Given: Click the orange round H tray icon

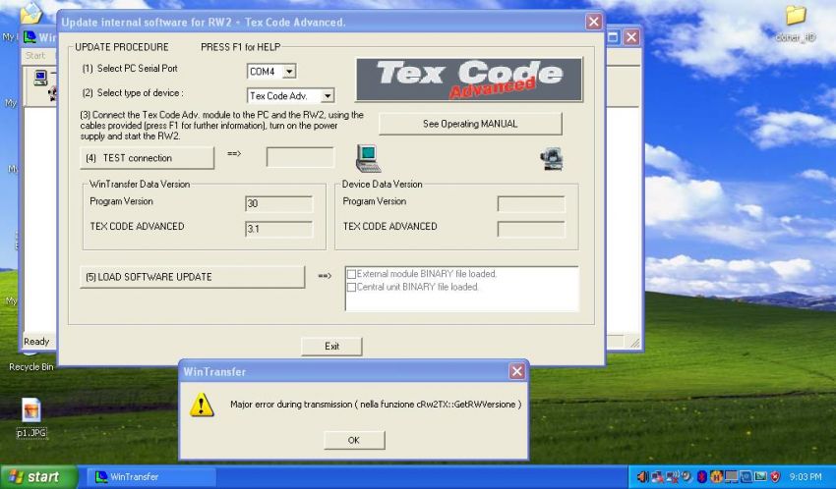Looking at the screenshot, I should tap(717, 477).
